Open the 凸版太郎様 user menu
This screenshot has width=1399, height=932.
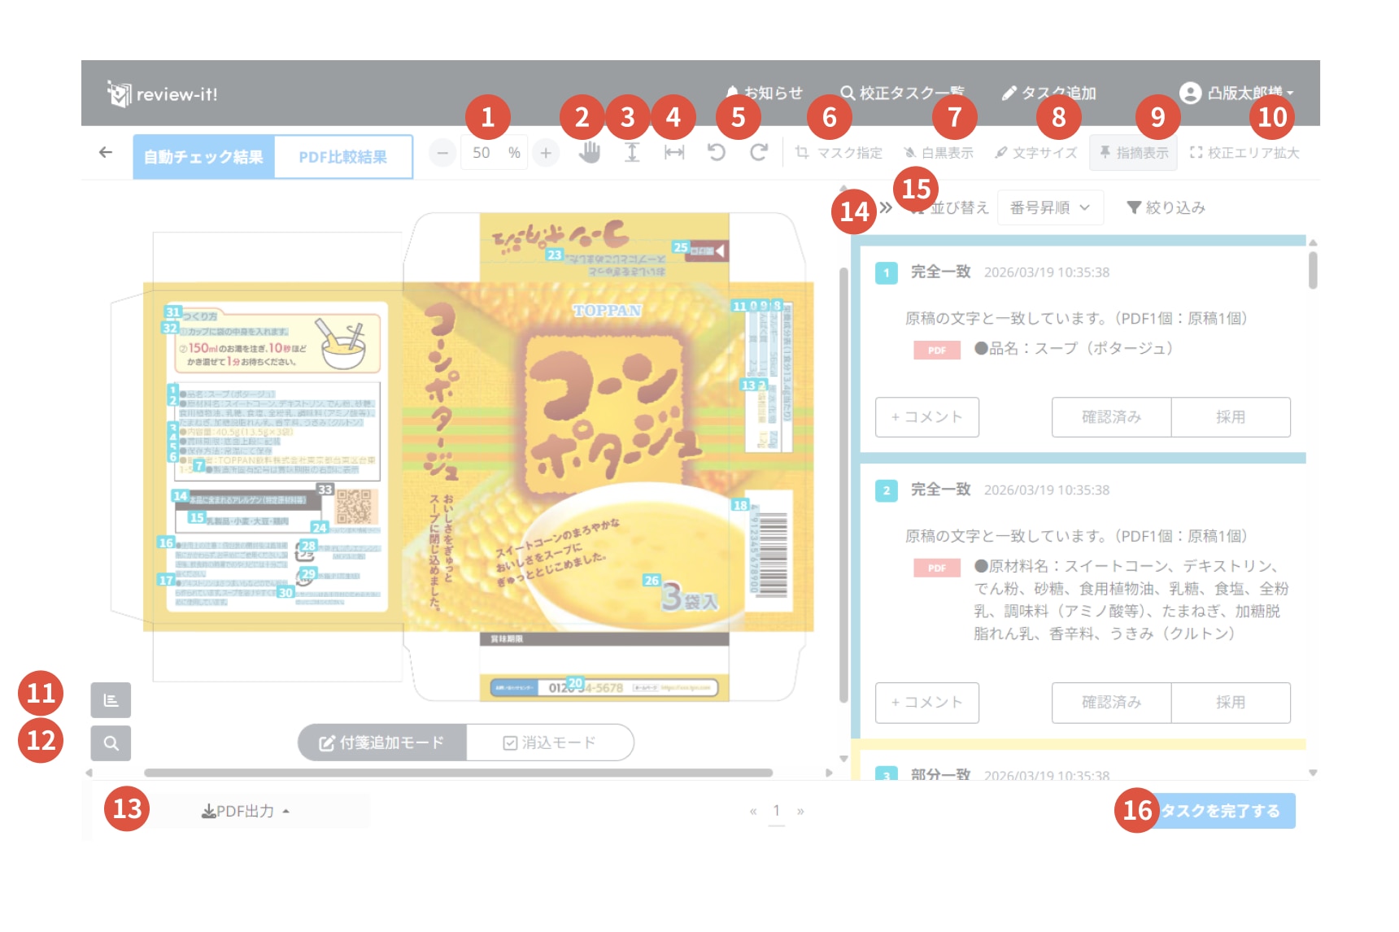[x=1237, y=94]
